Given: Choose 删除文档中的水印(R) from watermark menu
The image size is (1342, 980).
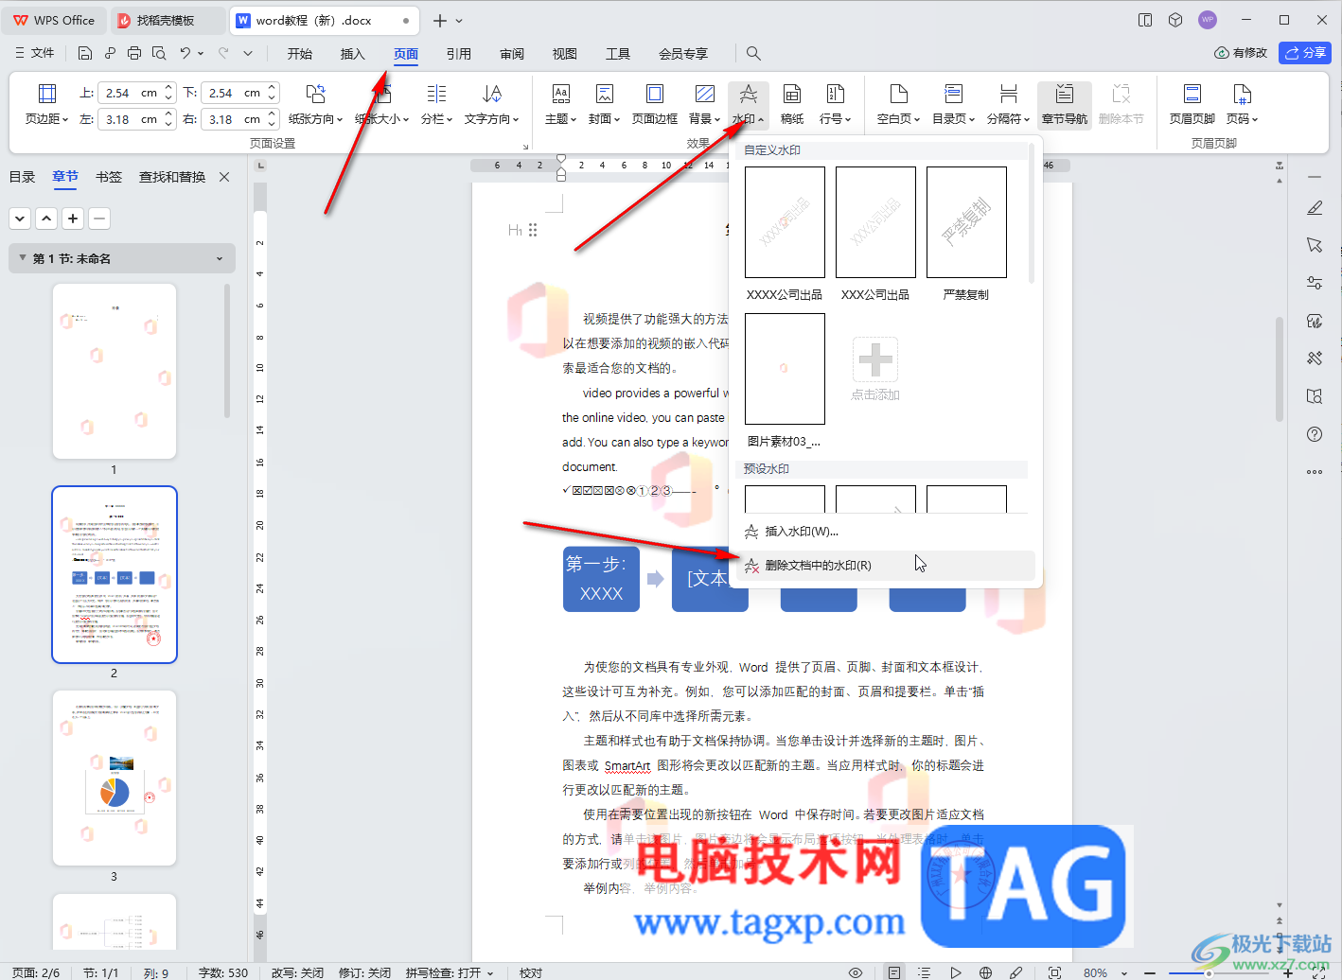Looking at the screenshot, I should point(886,566).
